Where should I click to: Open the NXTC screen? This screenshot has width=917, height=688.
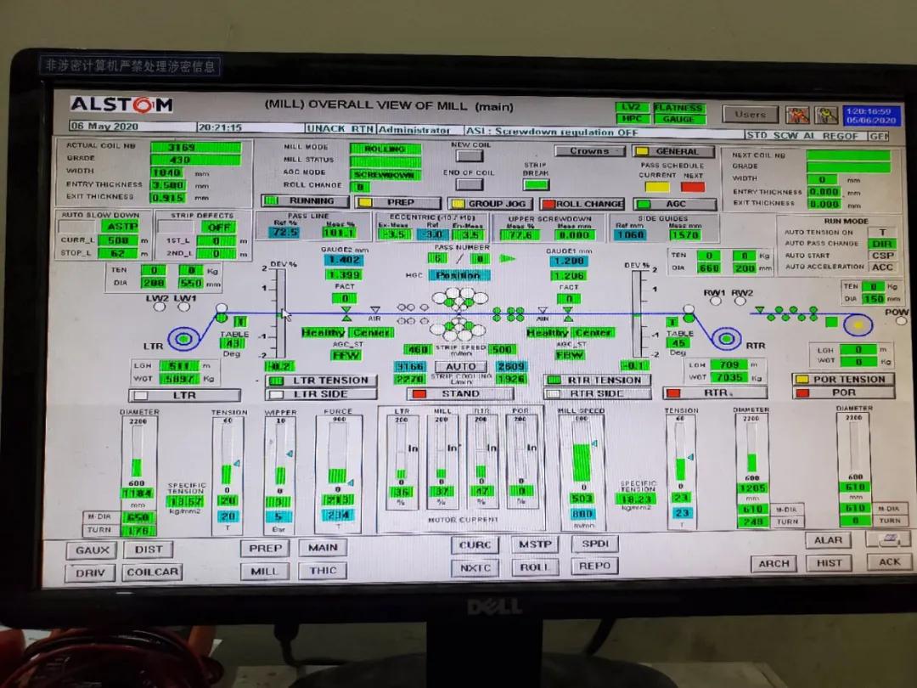click(x=475, y=567)
